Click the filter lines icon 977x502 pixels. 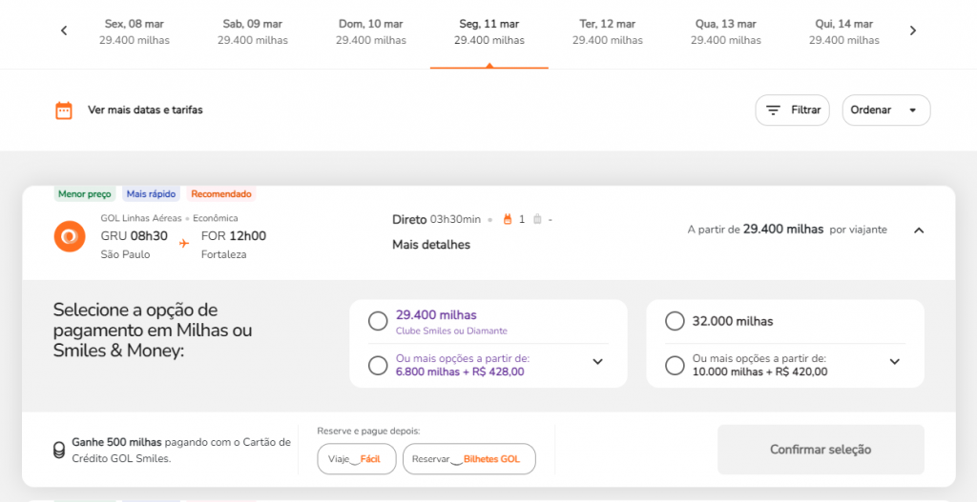click(x=773, y=110)
